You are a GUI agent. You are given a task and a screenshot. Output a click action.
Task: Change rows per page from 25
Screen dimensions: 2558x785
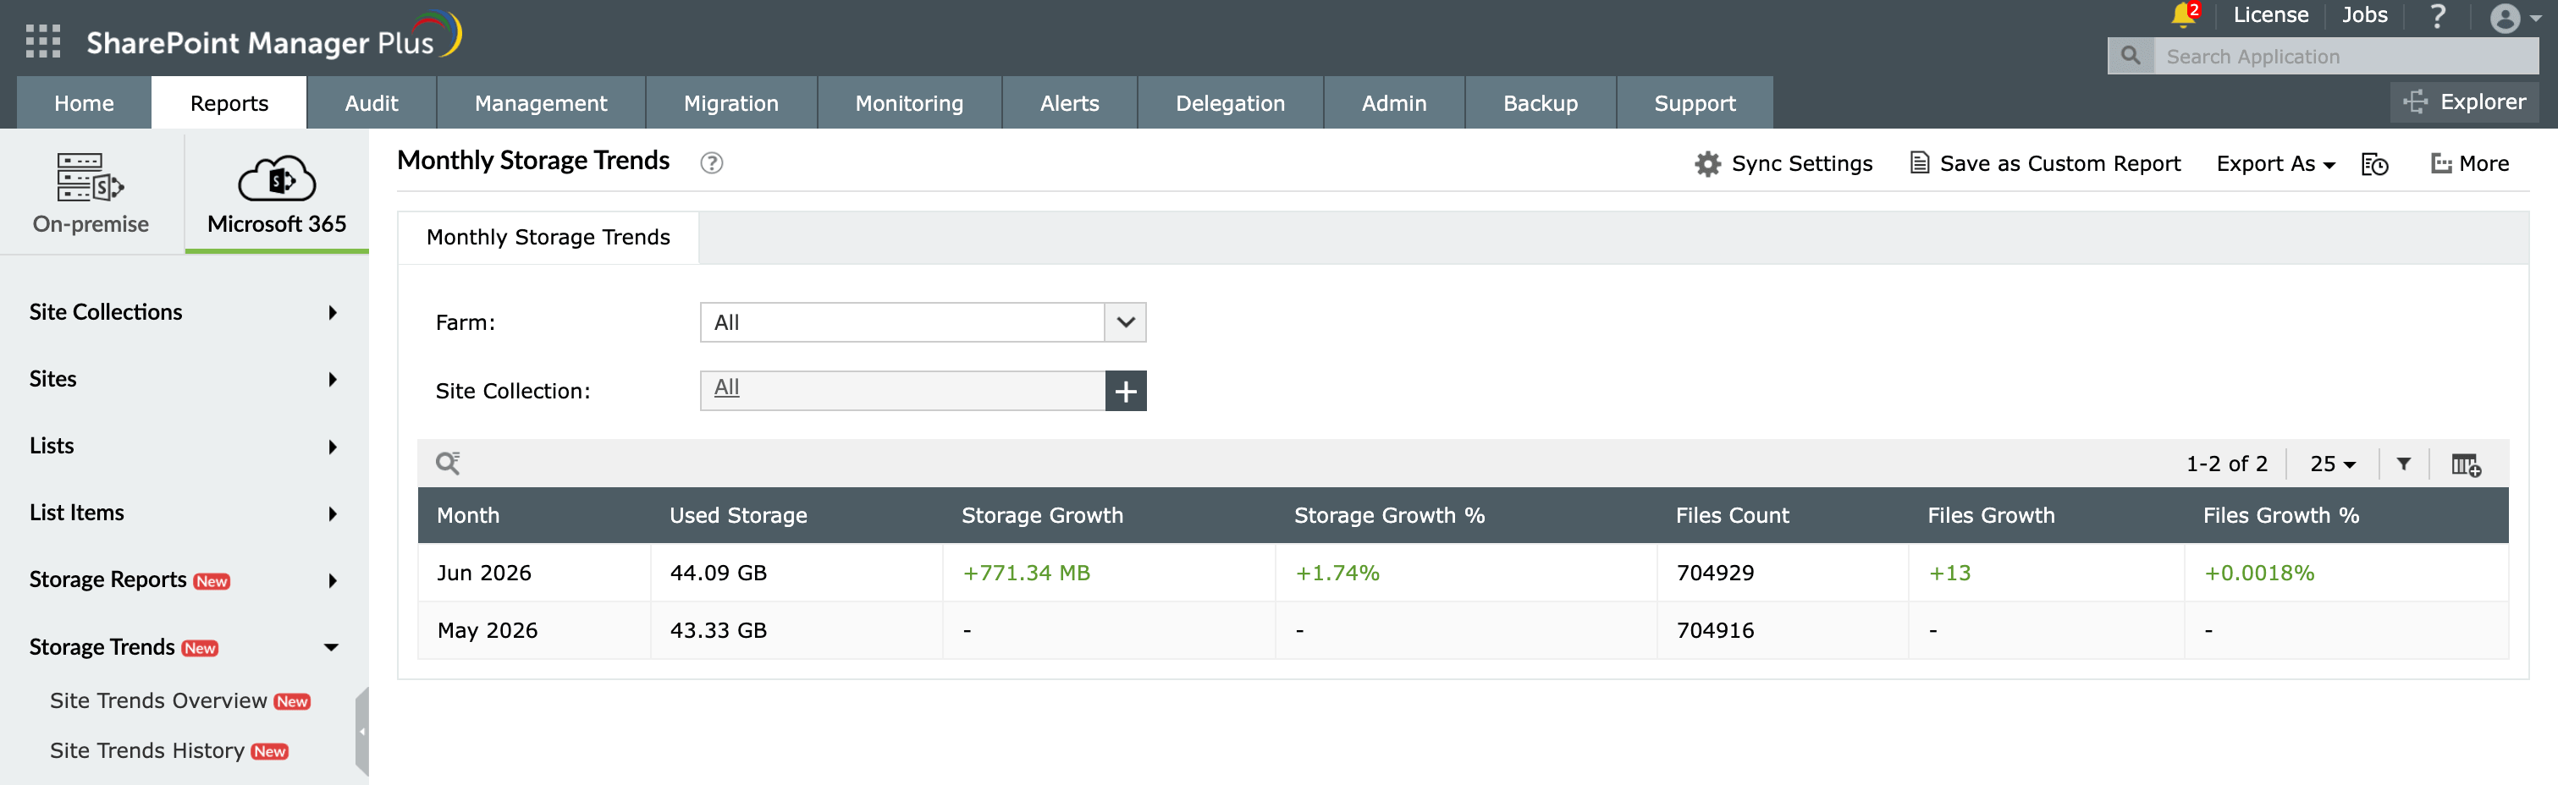point(2332,464)
